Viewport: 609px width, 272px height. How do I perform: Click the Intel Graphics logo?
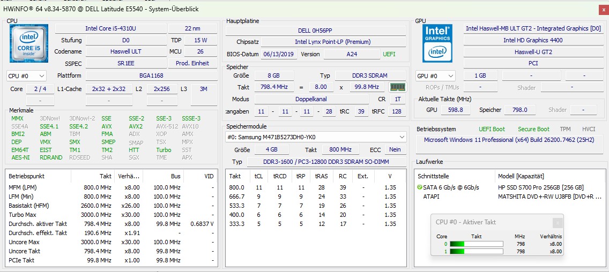point(437,43)
